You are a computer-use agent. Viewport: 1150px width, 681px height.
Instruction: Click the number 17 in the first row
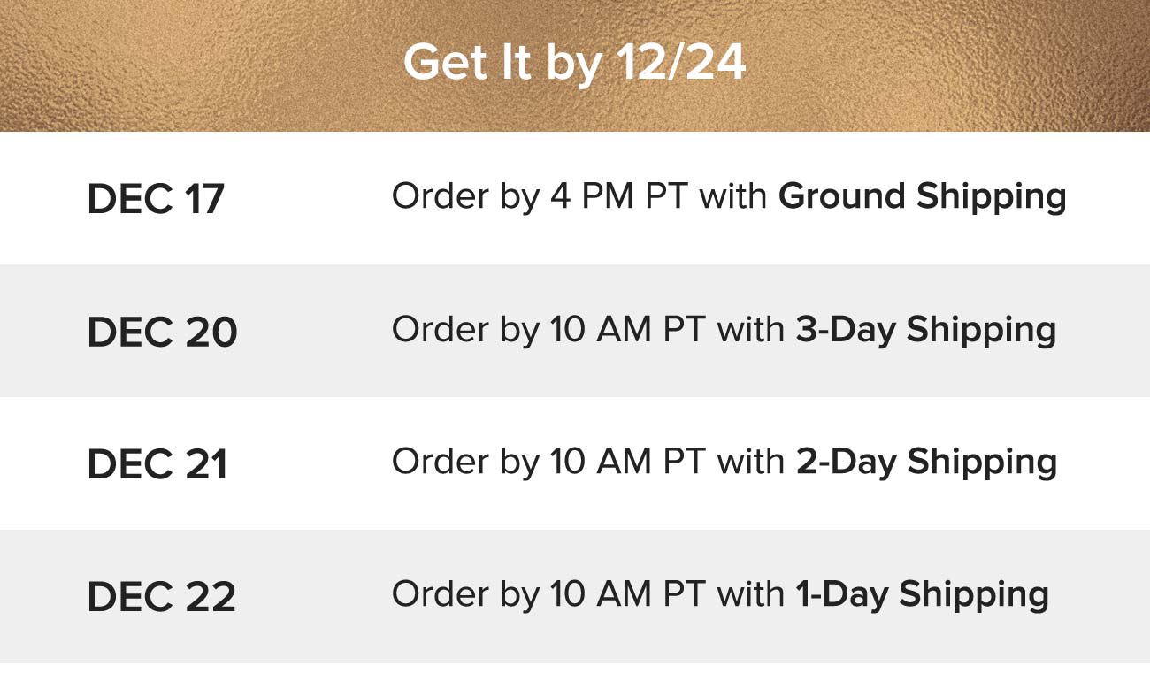(205, 199)
